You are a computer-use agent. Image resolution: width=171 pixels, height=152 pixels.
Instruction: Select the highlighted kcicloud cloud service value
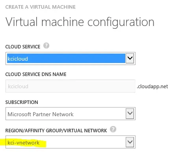pos(66,58)
